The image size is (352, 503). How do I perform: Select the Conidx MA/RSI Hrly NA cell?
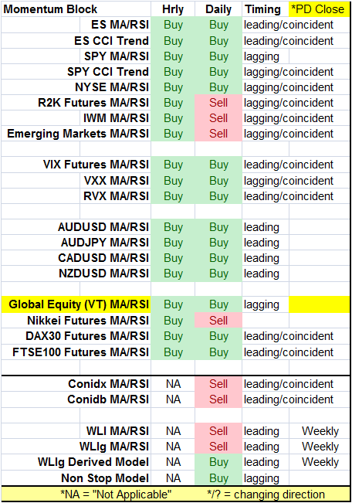(x=173, y=384)
